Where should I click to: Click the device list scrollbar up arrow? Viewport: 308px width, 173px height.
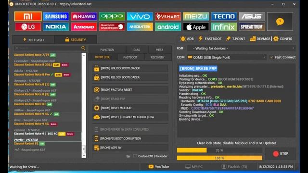point(84,55)
